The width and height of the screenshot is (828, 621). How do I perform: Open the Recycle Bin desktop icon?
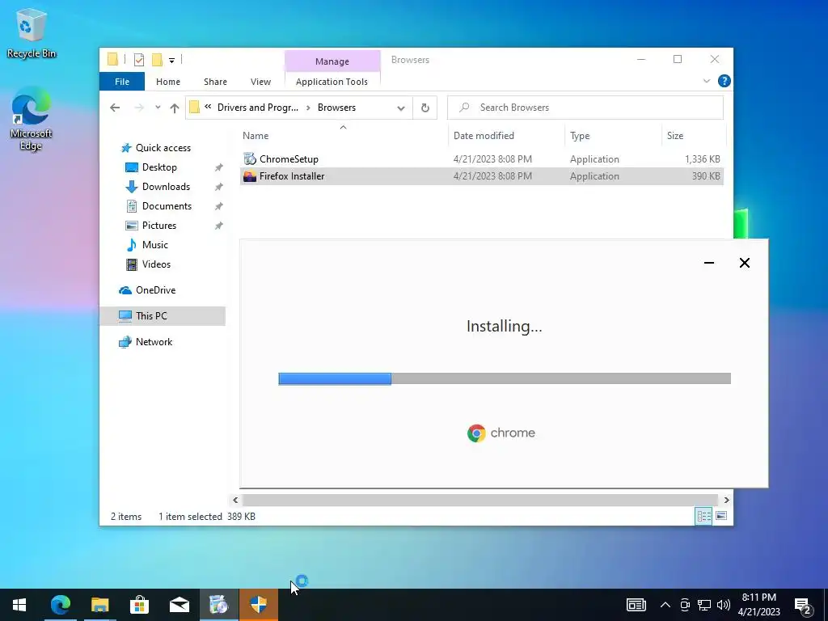[x=32, y=33]
